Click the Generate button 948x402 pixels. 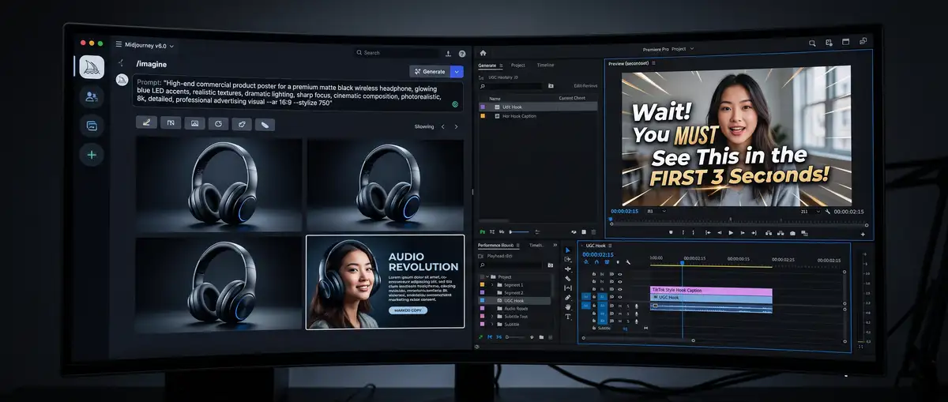point(430,71)
